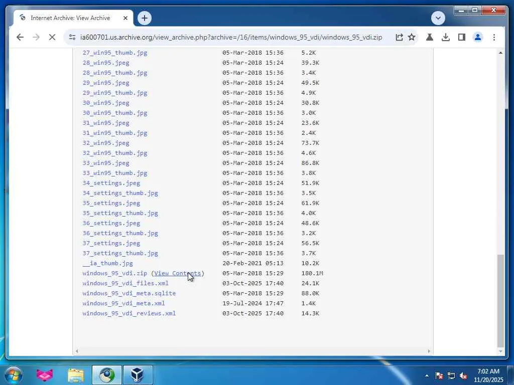Open Chrome Labs flask icon

[x=430, y=37]
